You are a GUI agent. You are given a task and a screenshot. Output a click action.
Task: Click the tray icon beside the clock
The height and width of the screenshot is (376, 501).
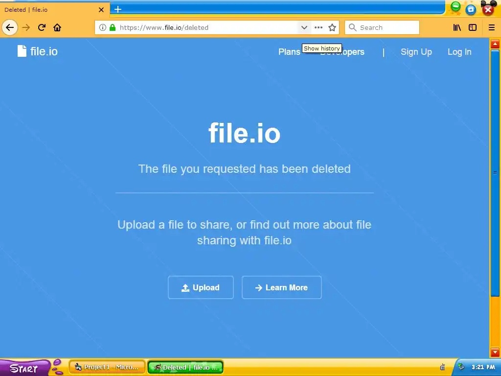(461, 367)
